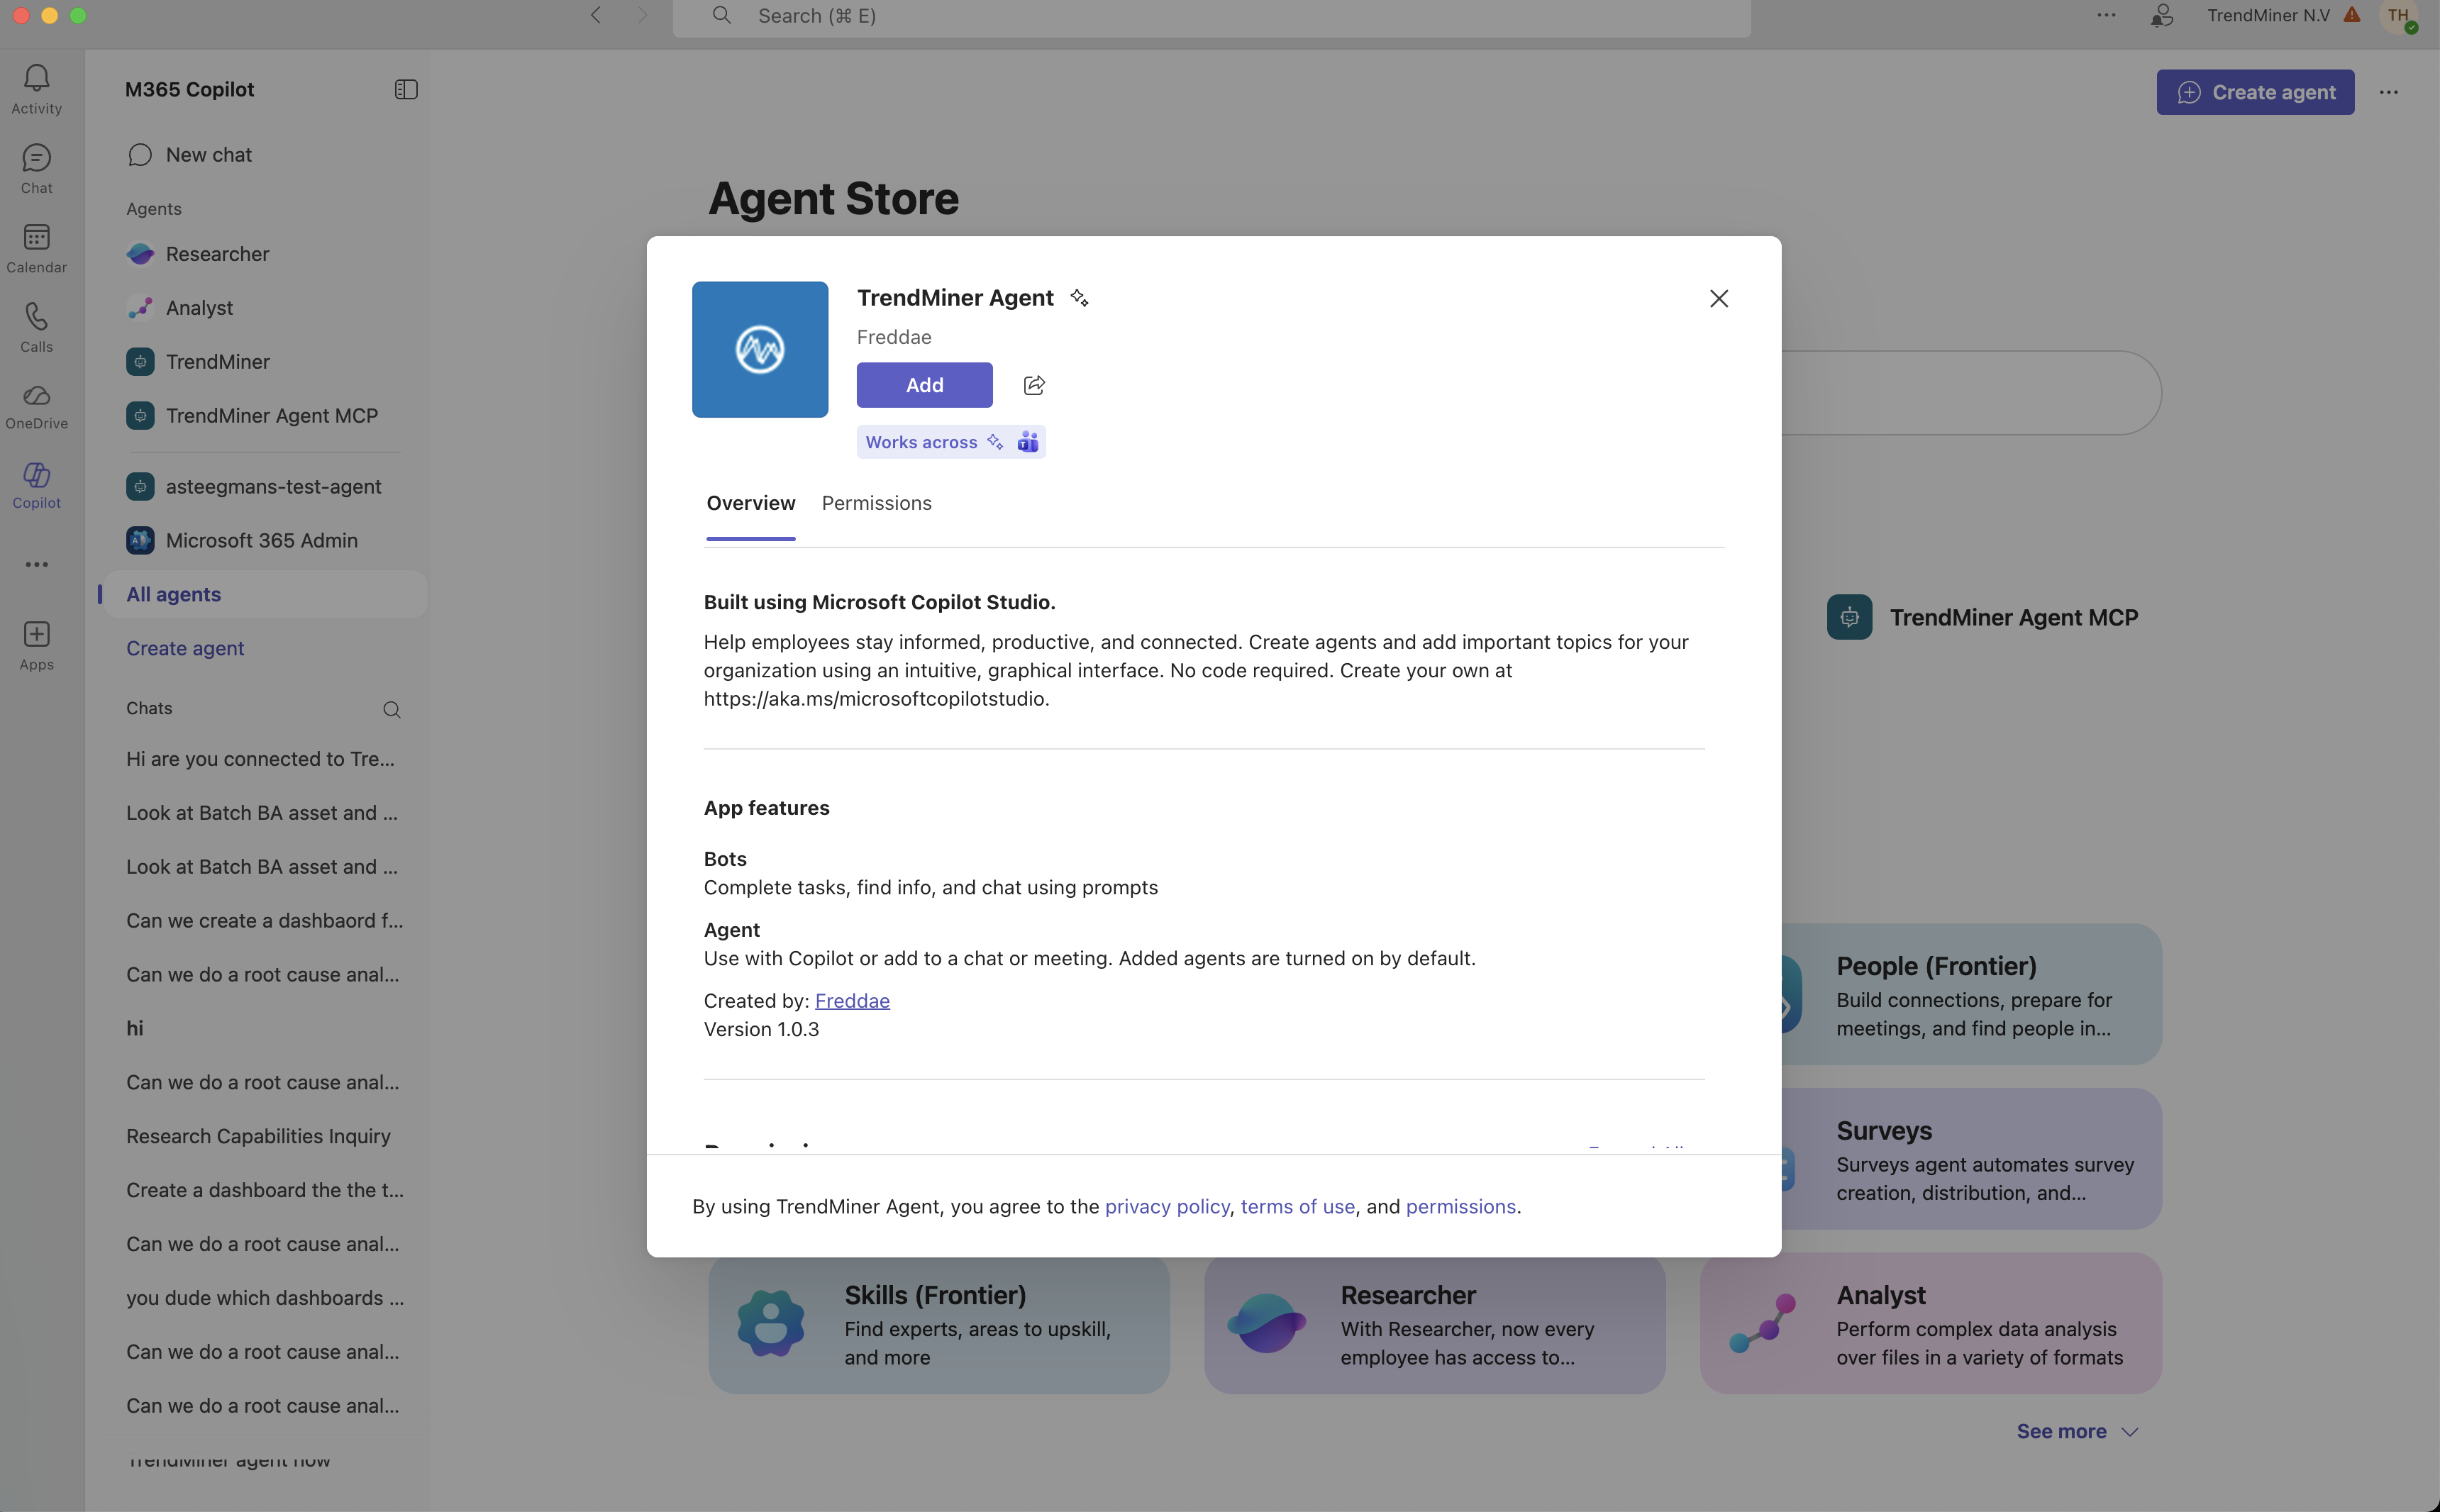Image resolution: width=2440 pixels, height=1512 pixels.
Task: Open more options next to Create agent
Action: (x=2389, y=92)
